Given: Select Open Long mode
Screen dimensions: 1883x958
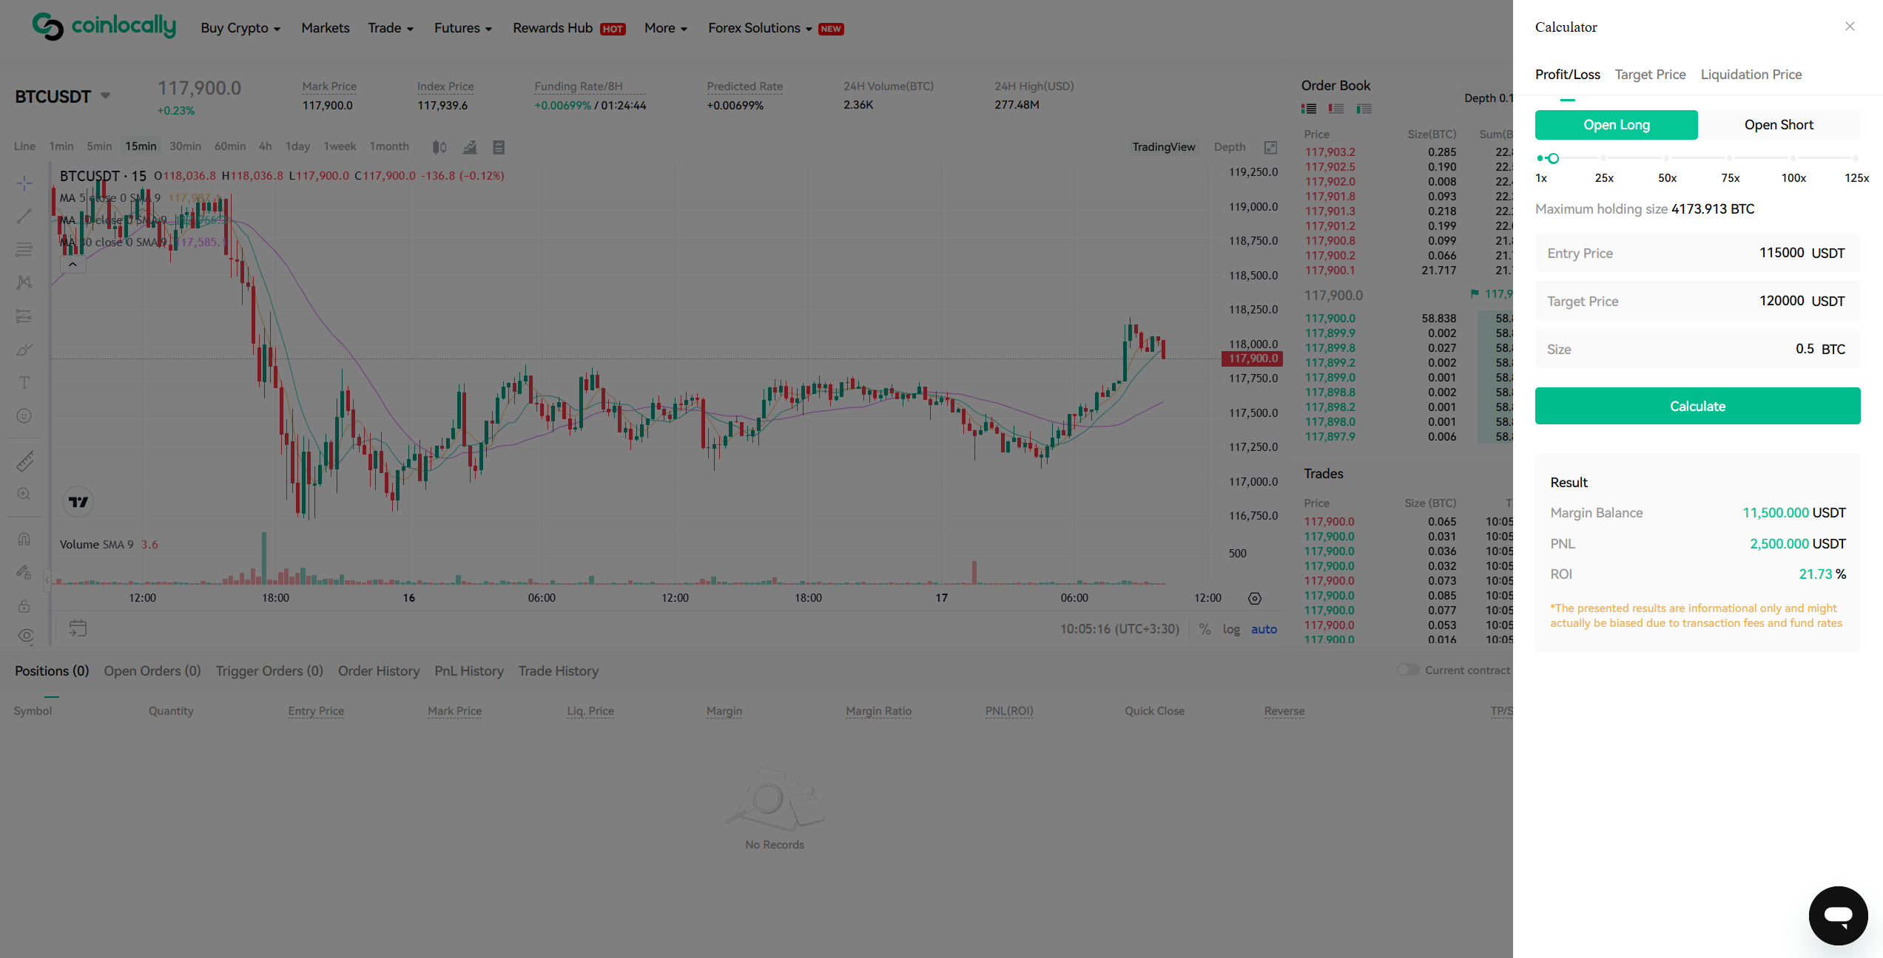Looking at the screenshot, I should 1617,125.
